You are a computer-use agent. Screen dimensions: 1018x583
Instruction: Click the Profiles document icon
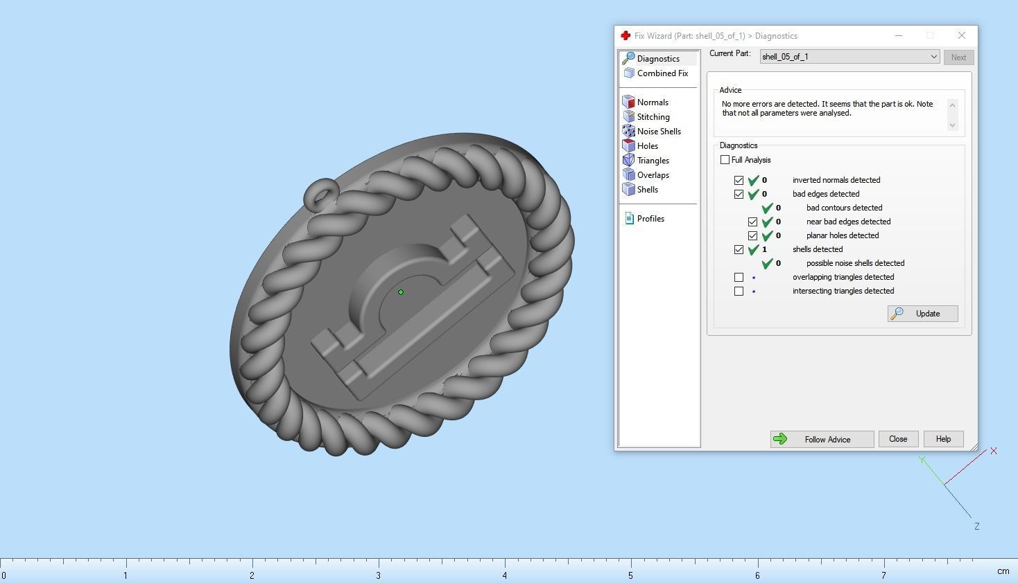(629, 218)
